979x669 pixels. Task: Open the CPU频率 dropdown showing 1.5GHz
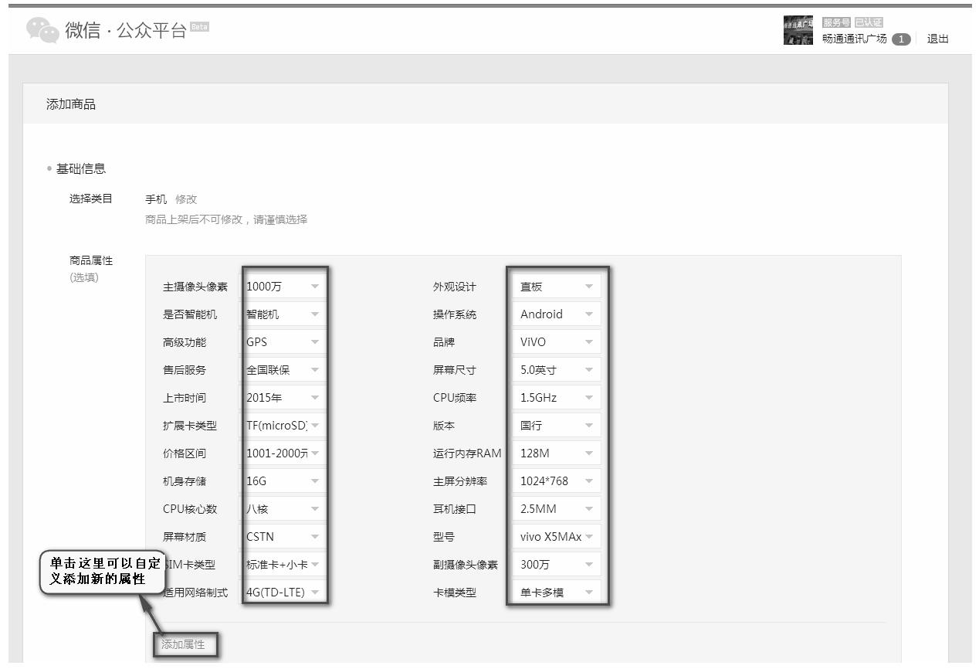[557, 398]
